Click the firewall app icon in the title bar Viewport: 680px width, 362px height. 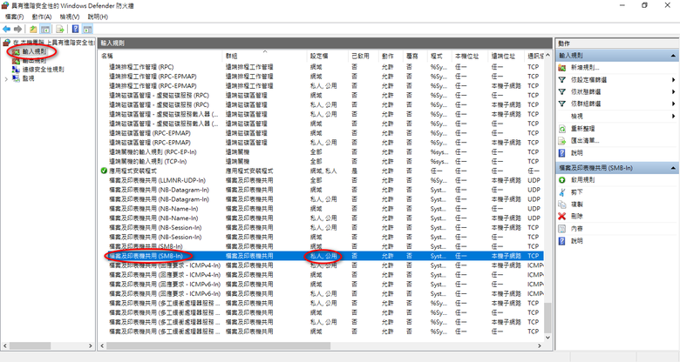[x=5, y=5]
